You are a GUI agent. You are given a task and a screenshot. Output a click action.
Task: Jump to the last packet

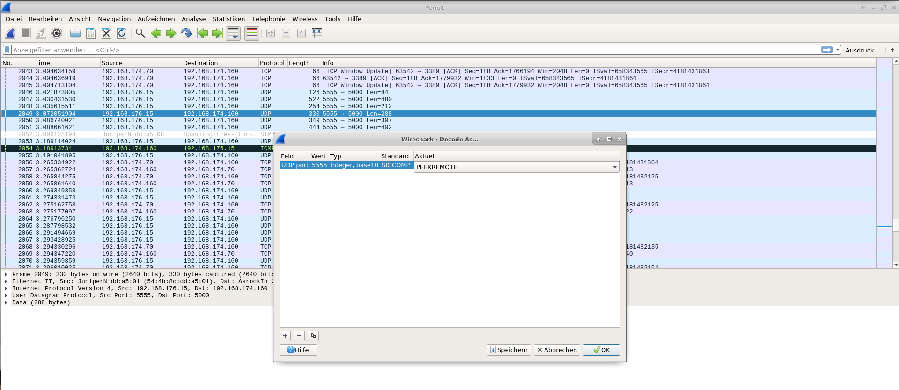[218, 33]
